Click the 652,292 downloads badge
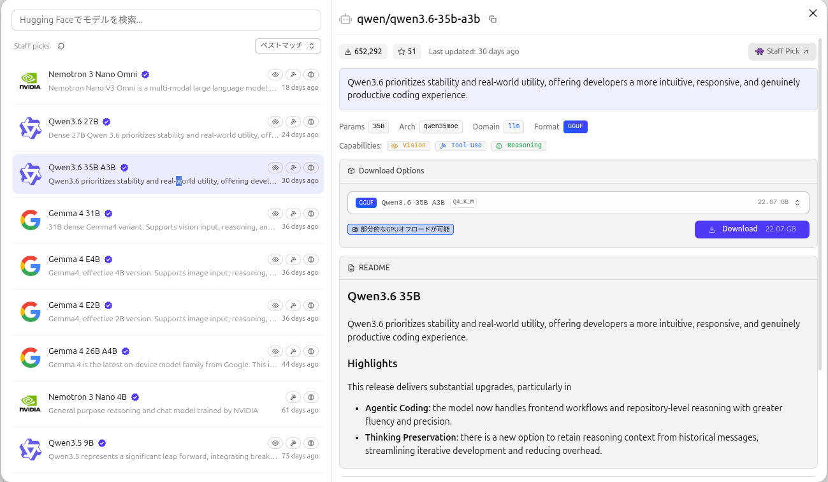Image resolution: width=828 pixels, height=482 pixels. [x=363, y=52]
